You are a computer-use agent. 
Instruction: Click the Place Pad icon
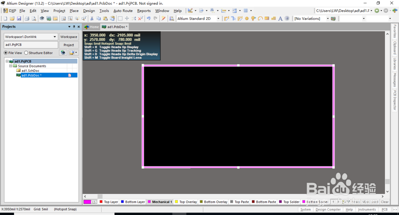coord(247,19)
